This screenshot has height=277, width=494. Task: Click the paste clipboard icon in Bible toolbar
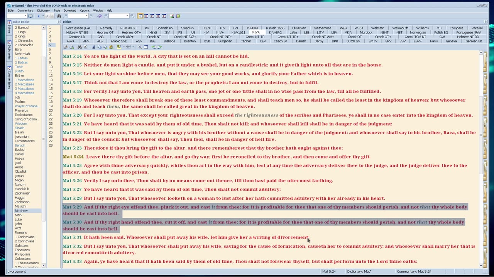(x=111, y=47)
